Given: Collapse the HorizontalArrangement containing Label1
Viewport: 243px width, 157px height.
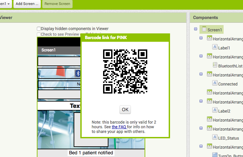Looking at the screenshot, I should pos(201,38).
